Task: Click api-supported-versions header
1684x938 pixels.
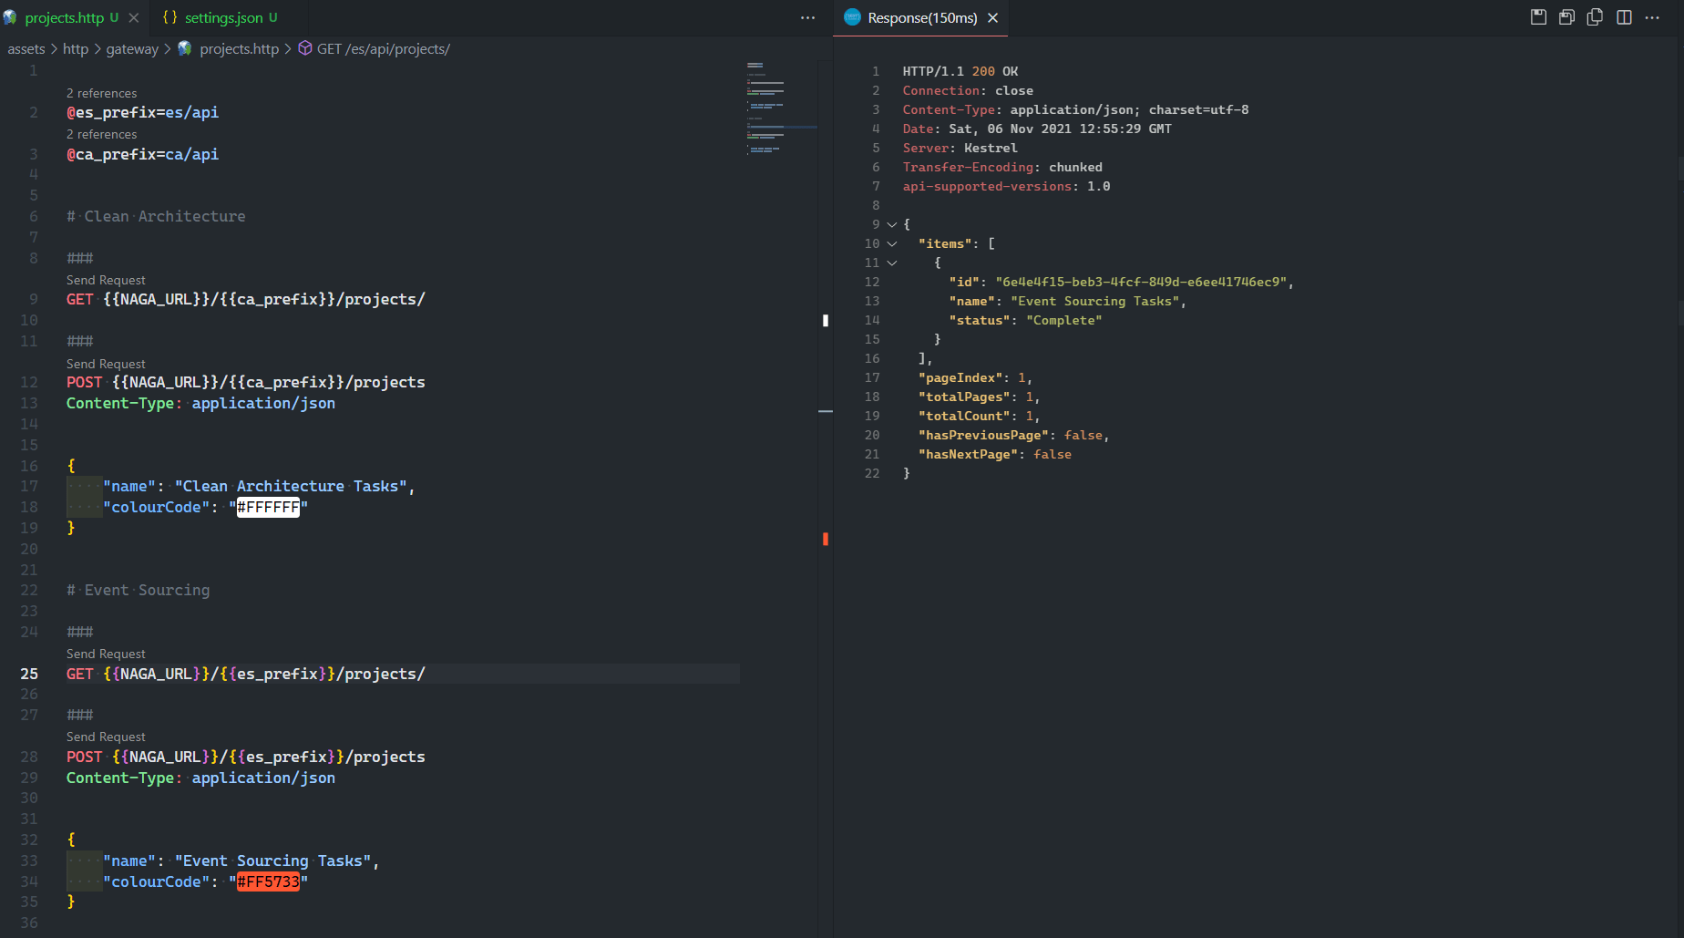Action: coord(1006,186)
